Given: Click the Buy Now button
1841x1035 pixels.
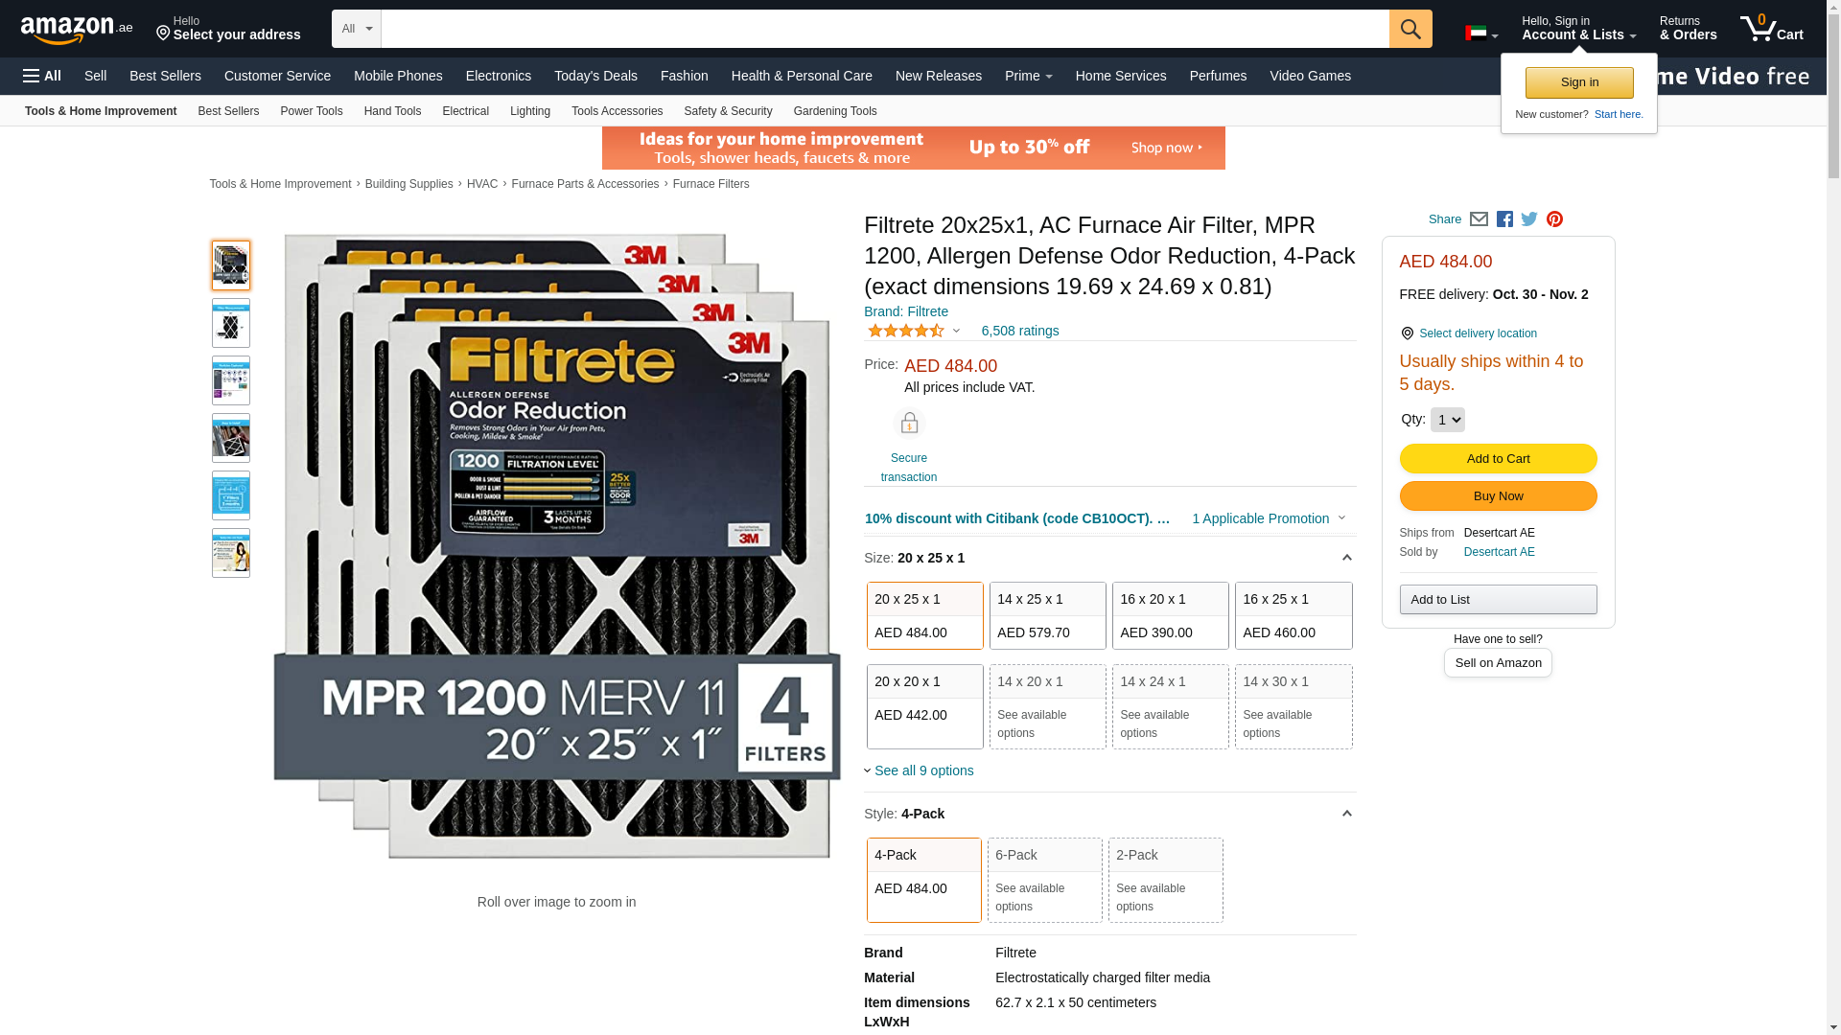Looking at the screenshot, I should tap(1499, 496).
